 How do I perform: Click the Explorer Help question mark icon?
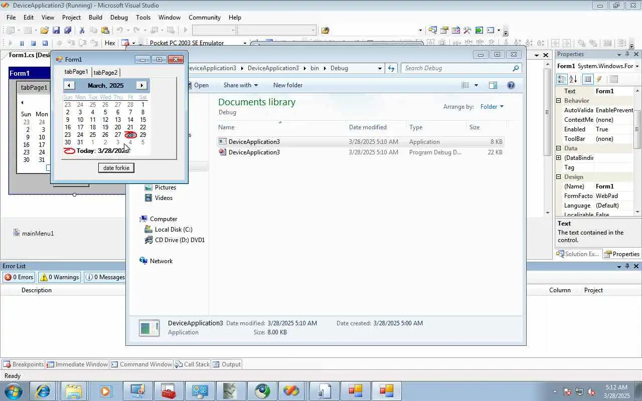tap(511, 85)
